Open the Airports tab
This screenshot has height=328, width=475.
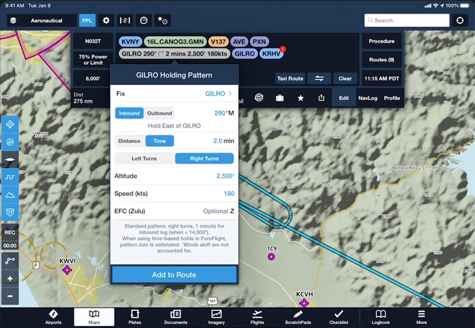point(53,317)
